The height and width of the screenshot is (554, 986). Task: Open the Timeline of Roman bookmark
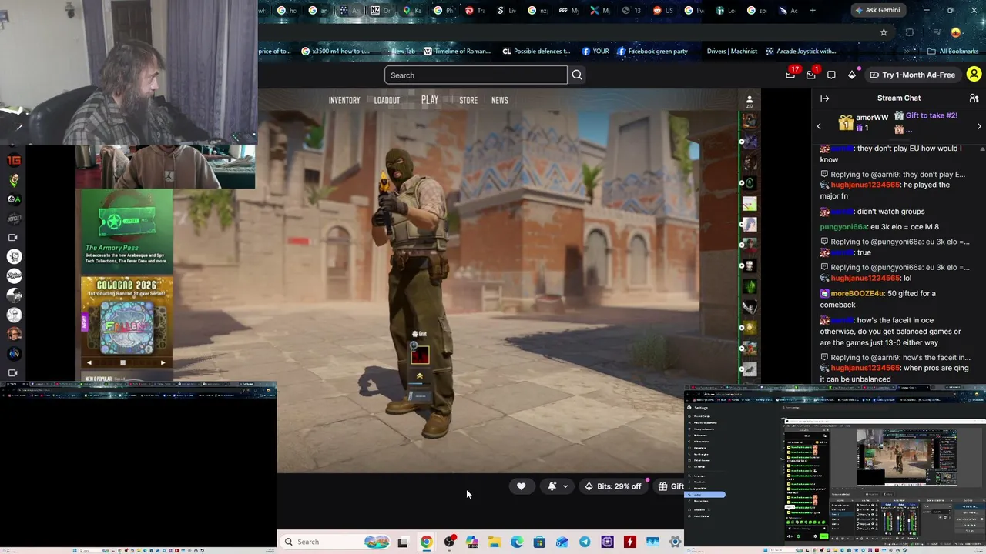(456, 52)
